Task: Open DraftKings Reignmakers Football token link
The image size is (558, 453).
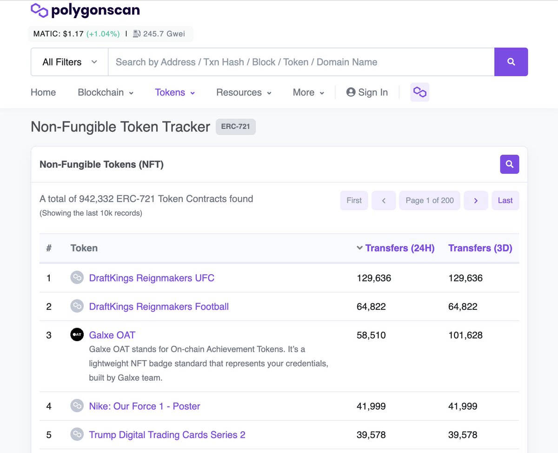Action: (159, 307)
